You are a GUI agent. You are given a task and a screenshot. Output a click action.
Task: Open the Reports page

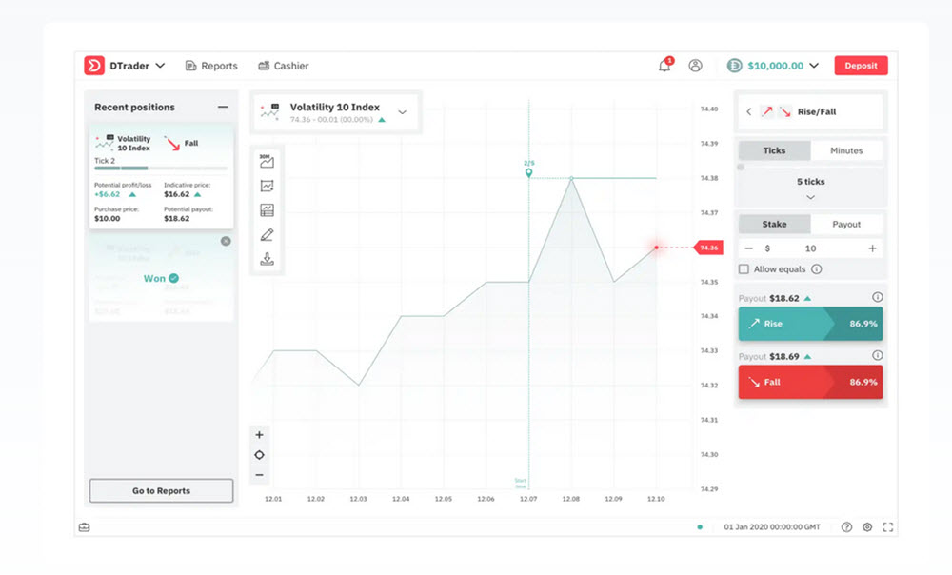[x=211, y=66]
